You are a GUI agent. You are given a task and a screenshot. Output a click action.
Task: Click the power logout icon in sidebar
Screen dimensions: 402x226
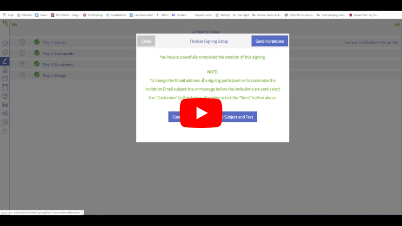coord(5,131)
